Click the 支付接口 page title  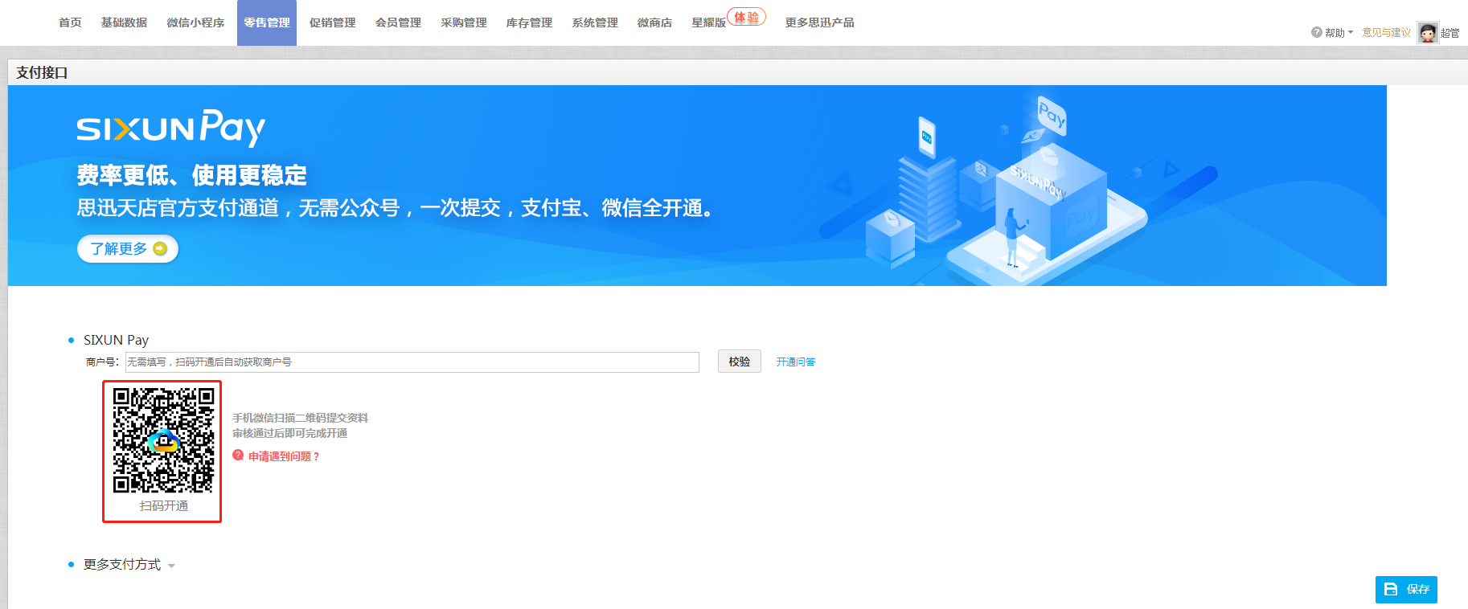(x=42, y=72)
